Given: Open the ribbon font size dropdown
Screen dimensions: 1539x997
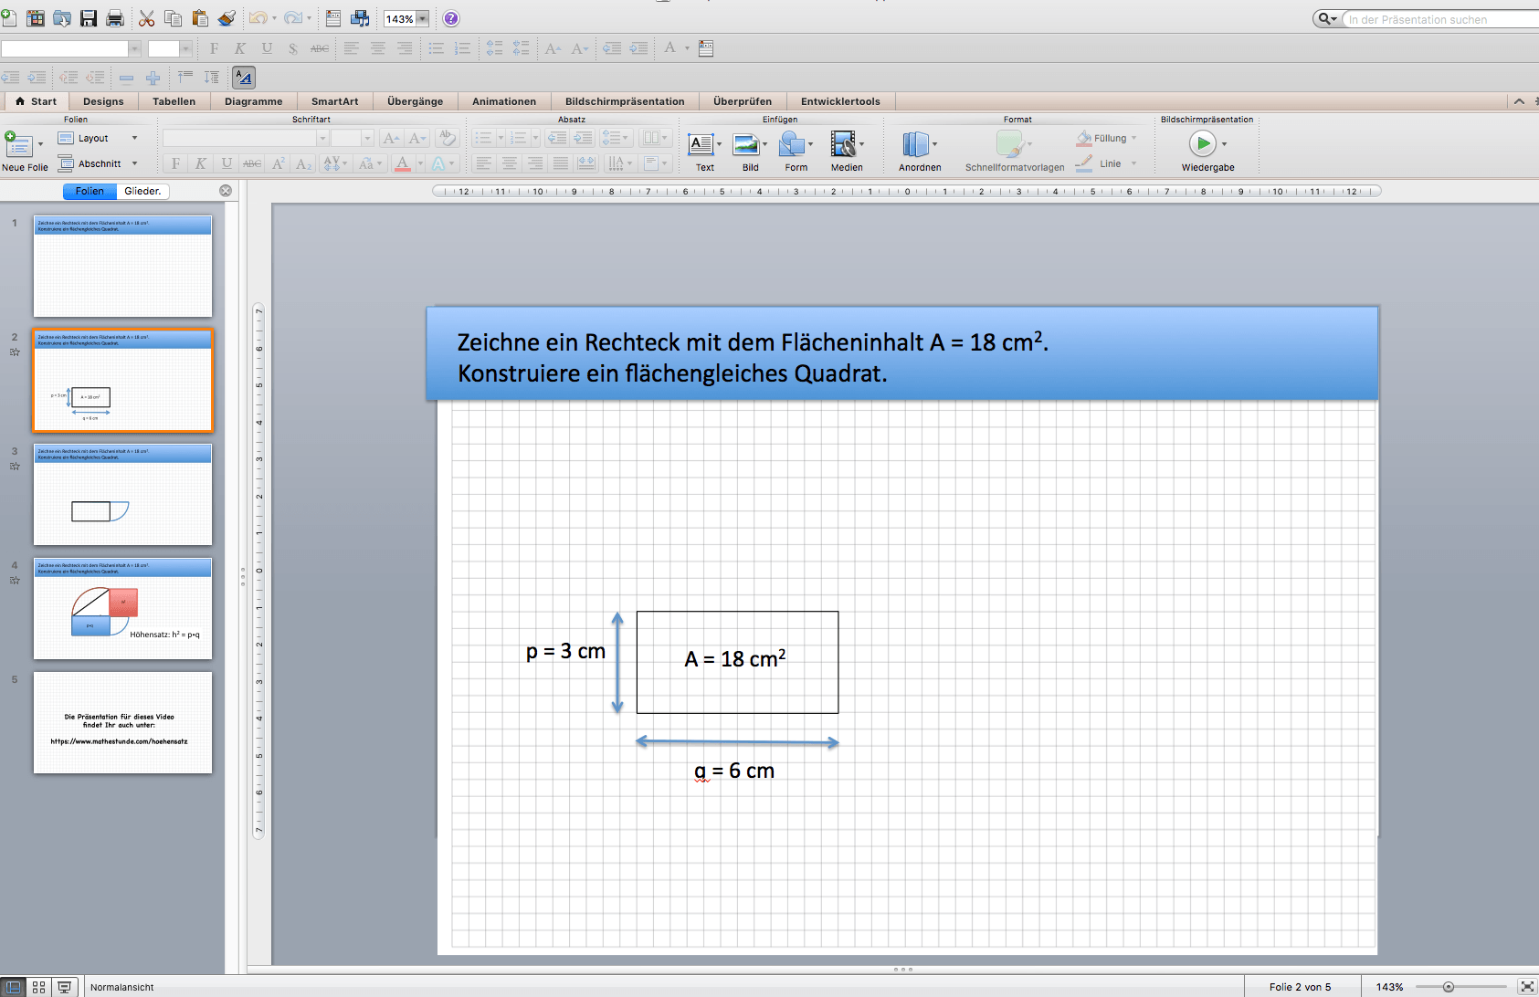Looking at the screenshot, I should (x=367, y=138).
